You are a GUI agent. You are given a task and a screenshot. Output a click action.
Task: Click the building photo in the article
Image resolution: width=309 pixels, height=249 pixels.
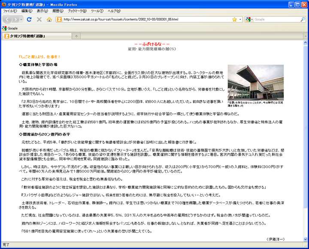click(255, 82)
